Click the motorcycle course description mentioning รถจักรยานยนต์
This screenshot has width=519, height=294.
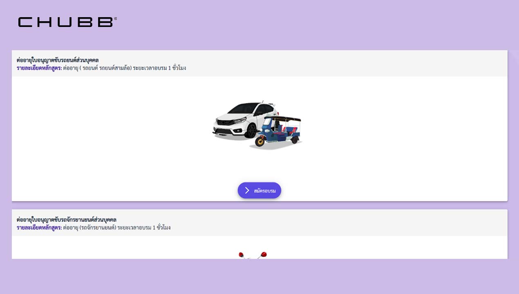click(117, 227)
